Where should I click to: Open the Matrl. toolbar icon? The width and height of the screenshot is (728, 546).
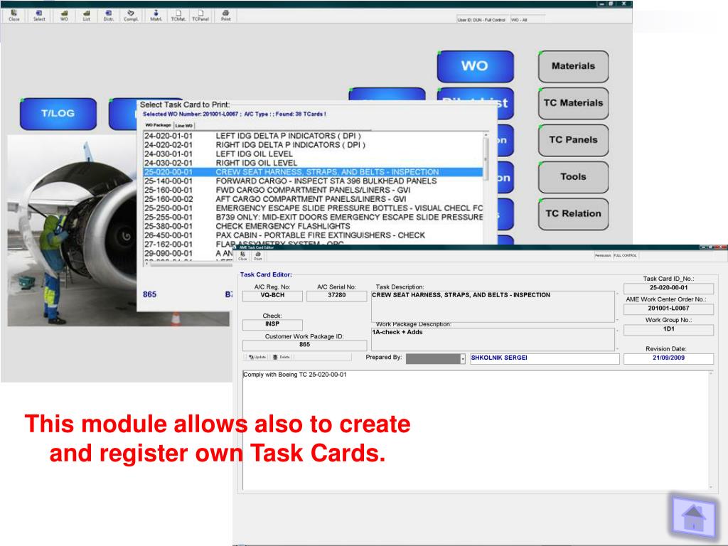pyautogui.click(x=156, y=15)
